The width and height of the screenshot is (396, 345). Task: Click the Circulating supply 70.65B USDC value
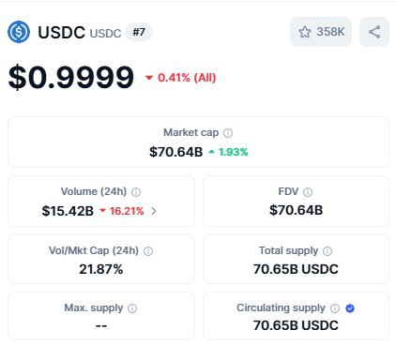(296, 325)
